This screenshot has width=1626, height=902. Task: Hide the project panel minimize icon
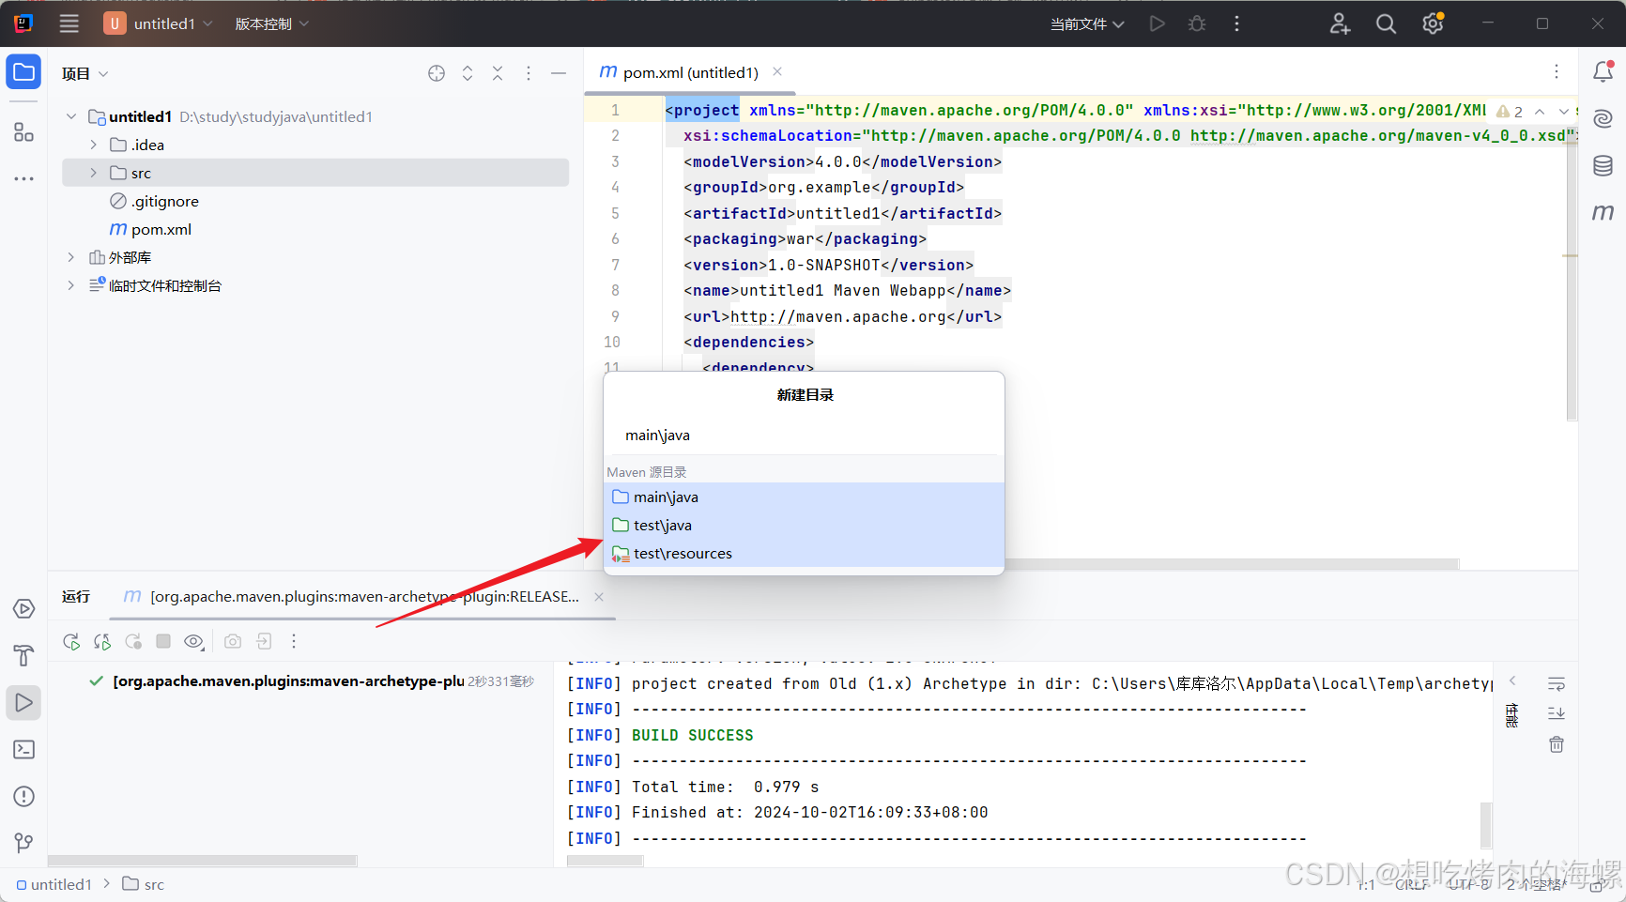point(559,73)
